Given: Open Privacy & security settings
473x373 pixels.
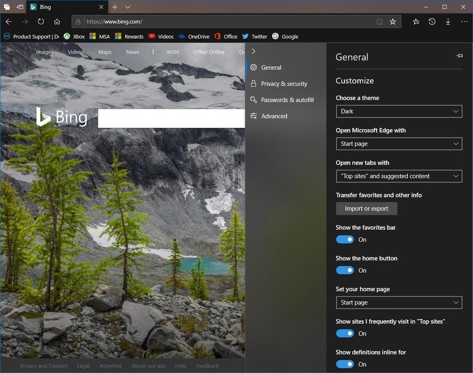Looking at the screenshot, I should (284, 83).
